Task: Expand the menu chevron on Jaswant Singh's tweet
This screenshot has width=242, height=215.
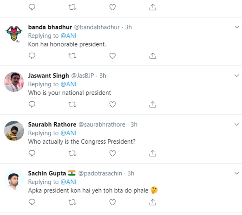Action: coord(237,76)
